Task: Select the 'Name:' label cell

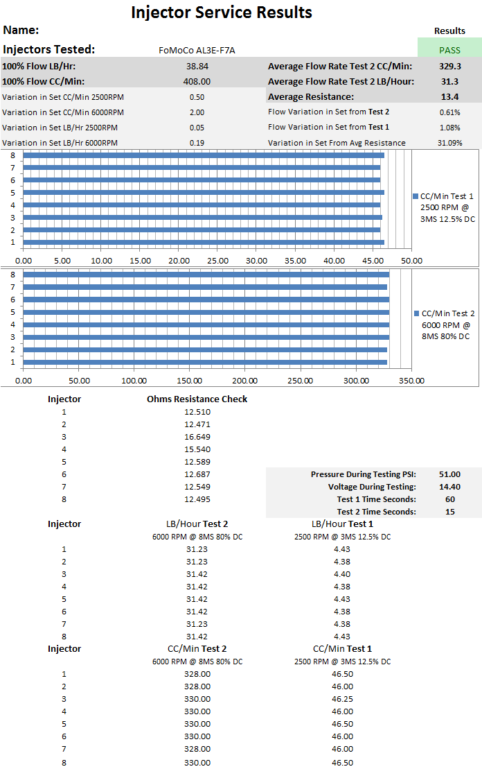Action: point(21,30)
